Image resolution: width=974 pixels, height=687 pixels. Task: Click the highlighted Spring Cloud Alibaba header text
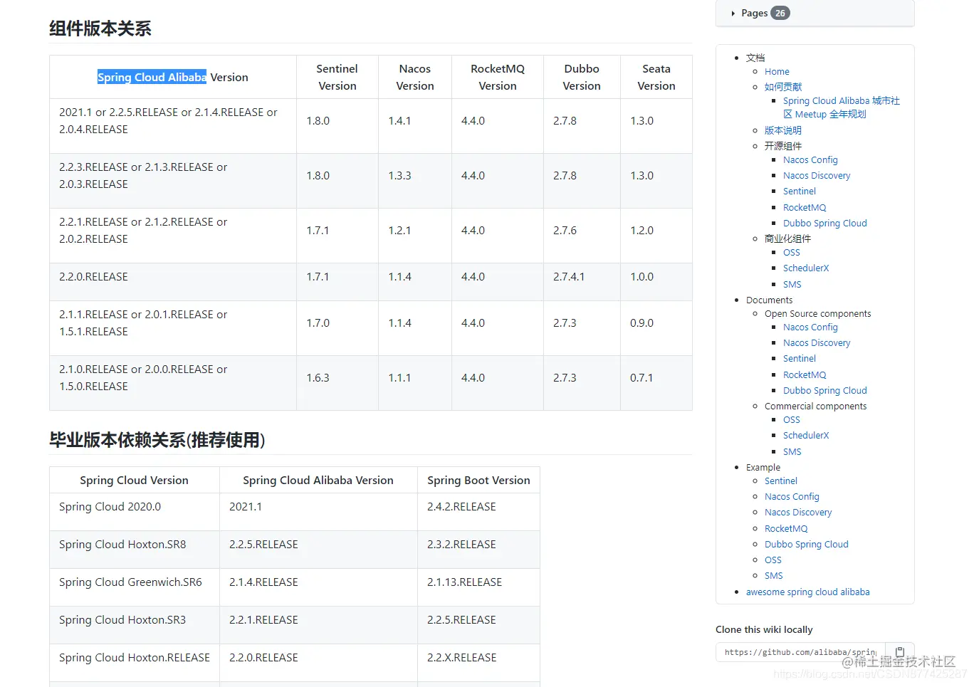152,78
